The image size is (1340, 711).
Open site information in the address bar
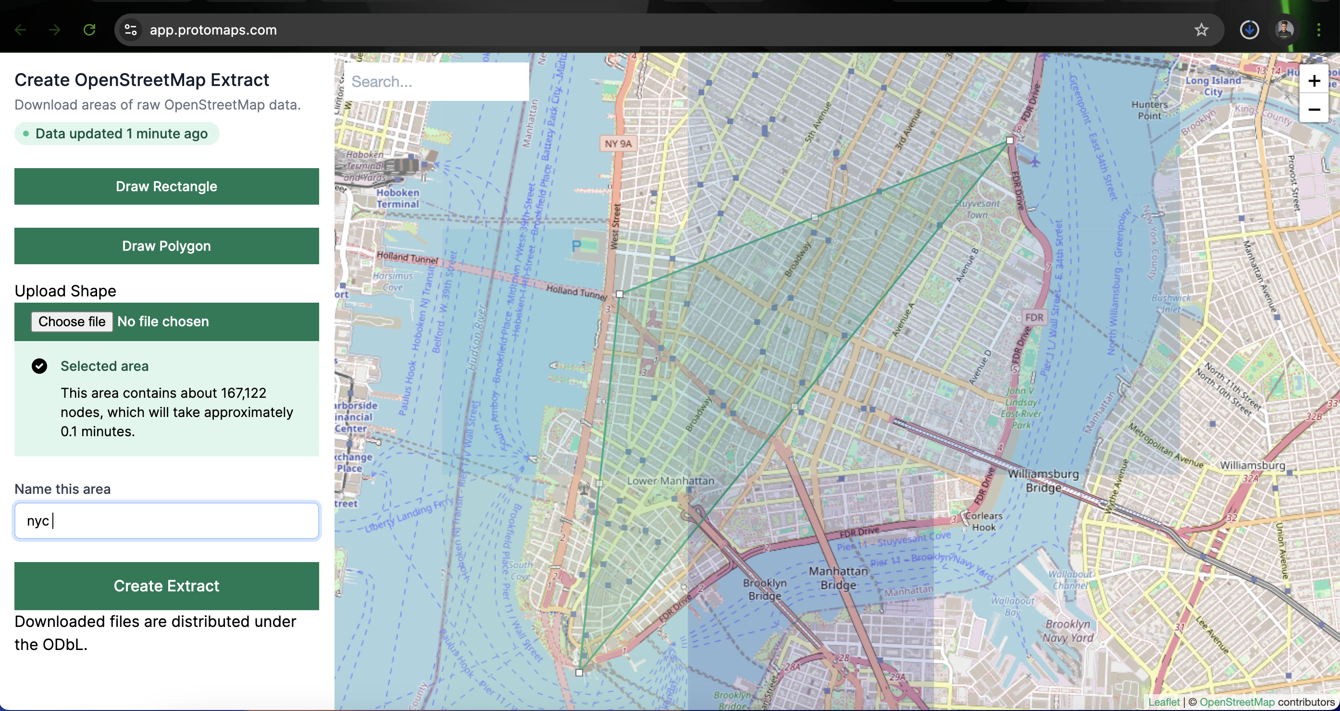(131, 30)
